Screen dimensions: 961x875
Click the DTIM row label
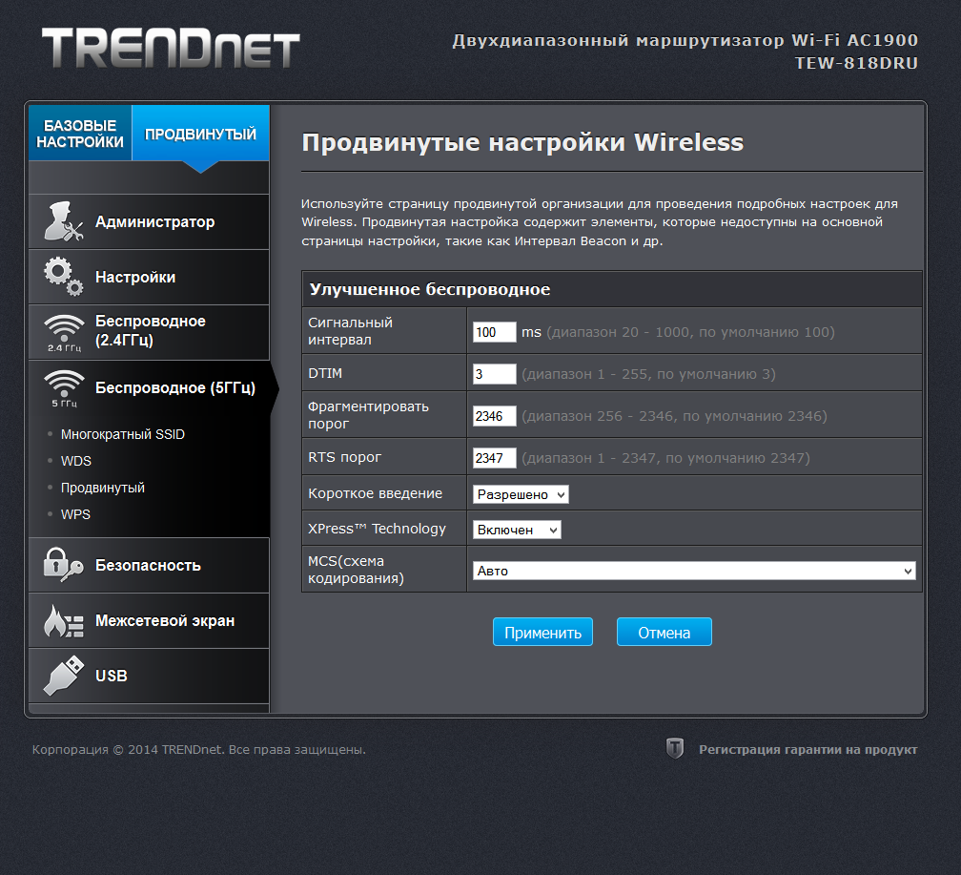click(x=325, y=373)
